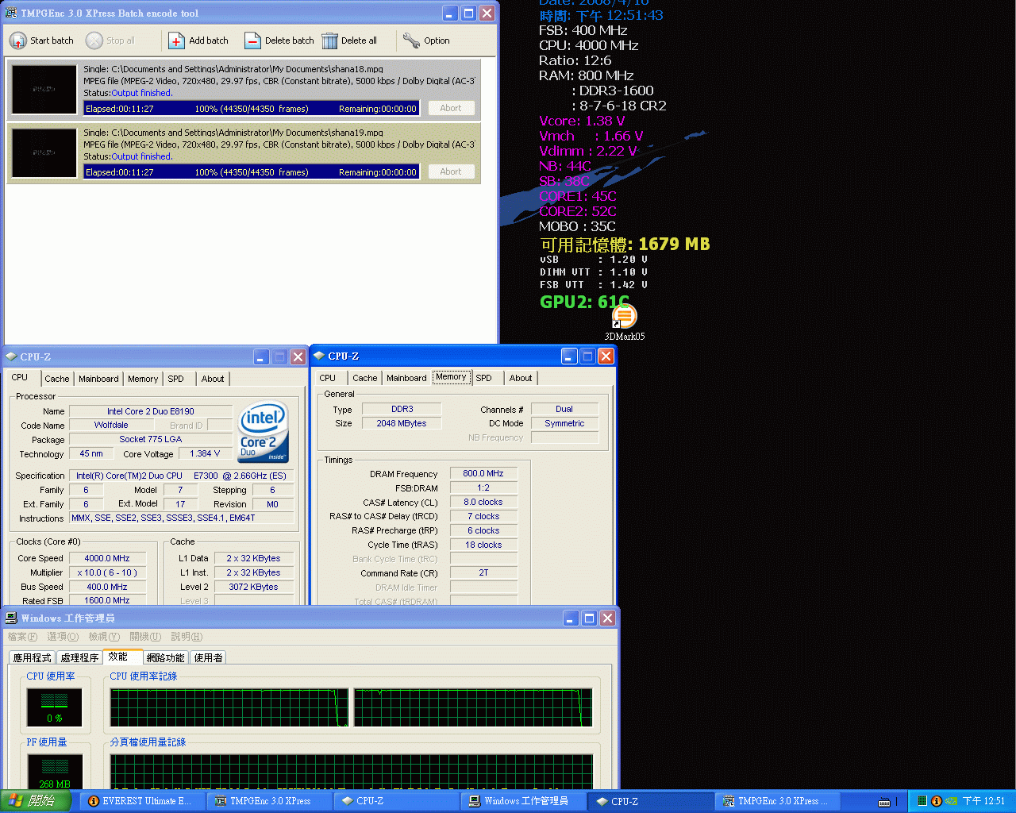Switch to CPU tab in front CPU-Z
This screenshot has height=813, width=1016.
point(328,378)
